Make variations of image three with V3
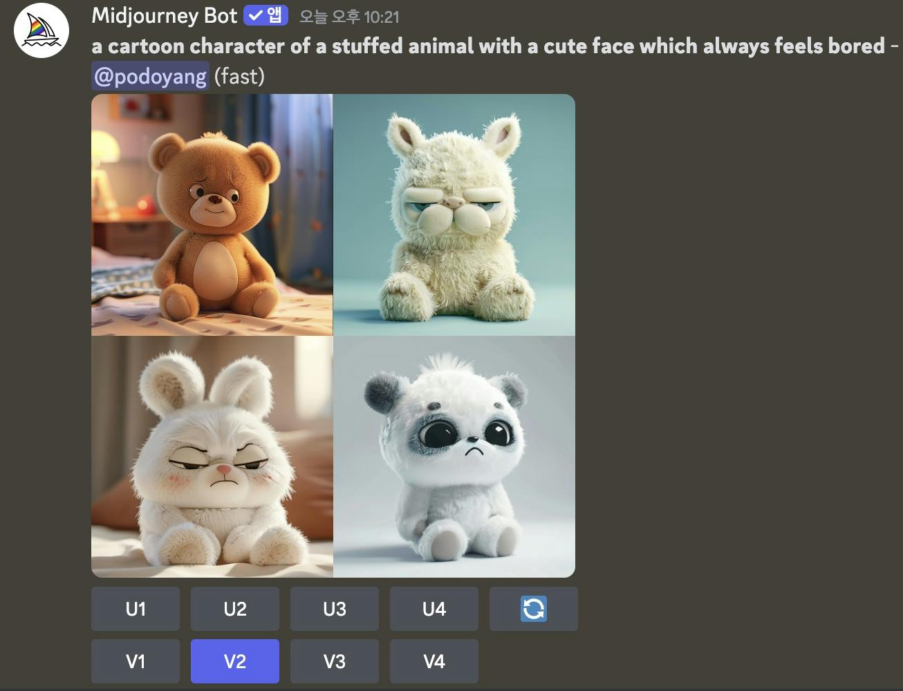Screen dimensions: 903x691 coord(335,661)
